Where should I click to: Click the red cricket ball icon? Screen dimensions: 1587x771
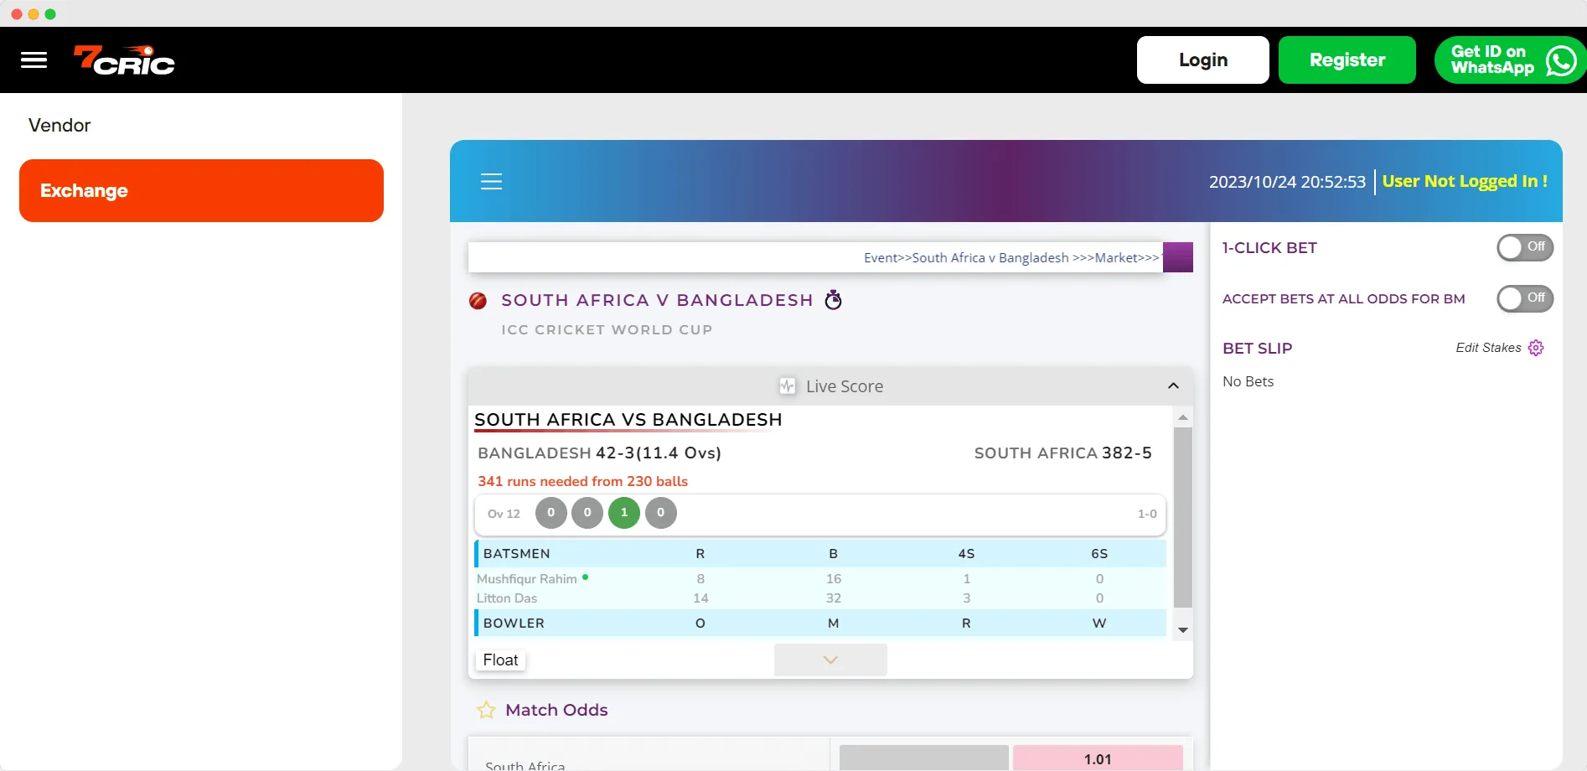pos(478,301)
